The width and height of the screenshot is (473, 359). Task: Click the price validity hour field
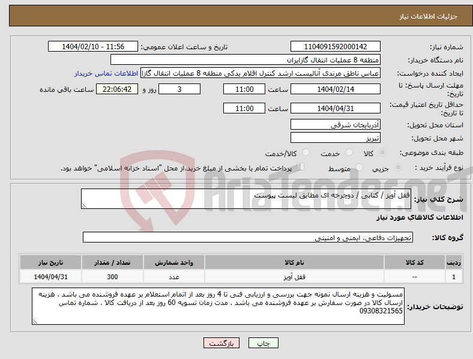pos(244,108)
